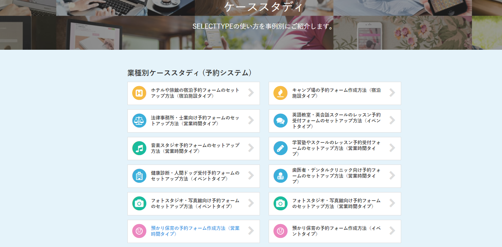Select the campsite water droplet icon

click(x=280, y=93)
